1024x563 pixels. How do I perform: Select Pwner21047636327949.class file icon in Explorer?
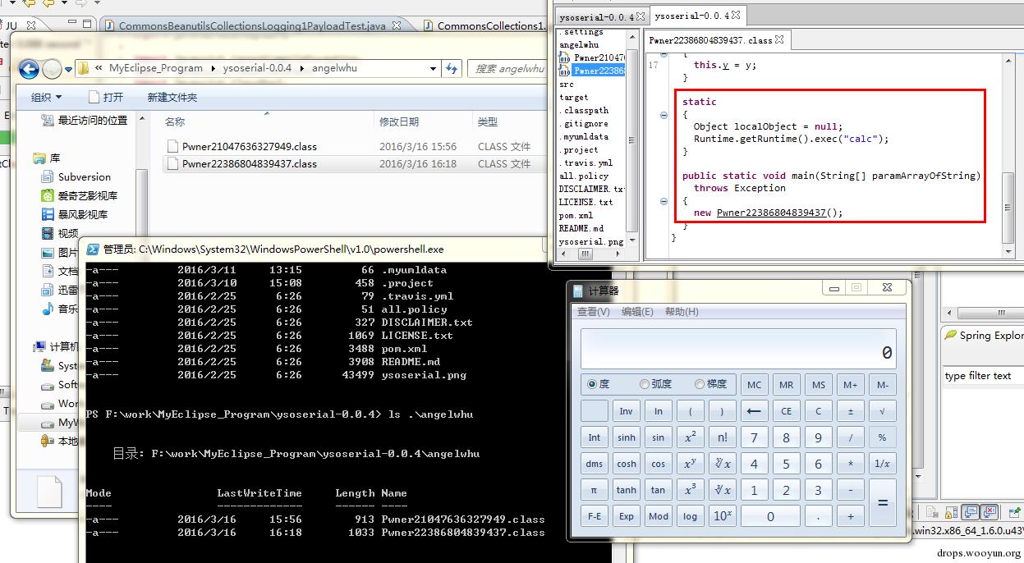click(172, 146)
